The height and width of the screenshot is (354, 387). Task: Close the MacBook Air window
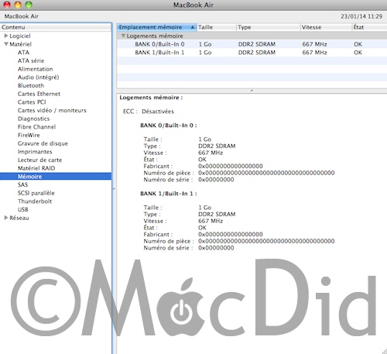coord(7,5)
